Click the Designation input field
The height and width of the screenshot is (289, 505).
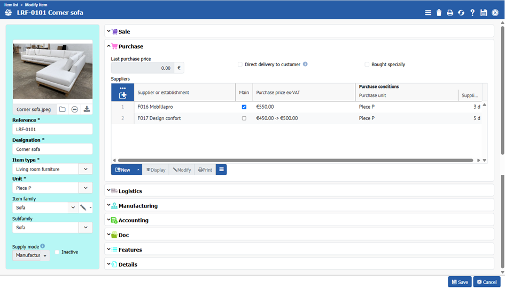52,149
